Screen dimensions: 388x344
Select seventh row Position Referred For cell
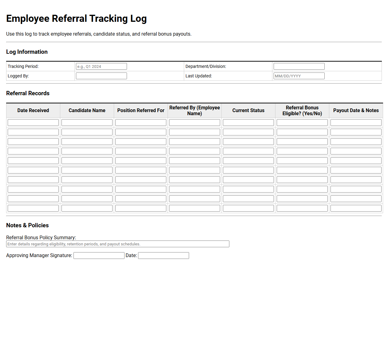pyautogui.click(x=141, y=180)
